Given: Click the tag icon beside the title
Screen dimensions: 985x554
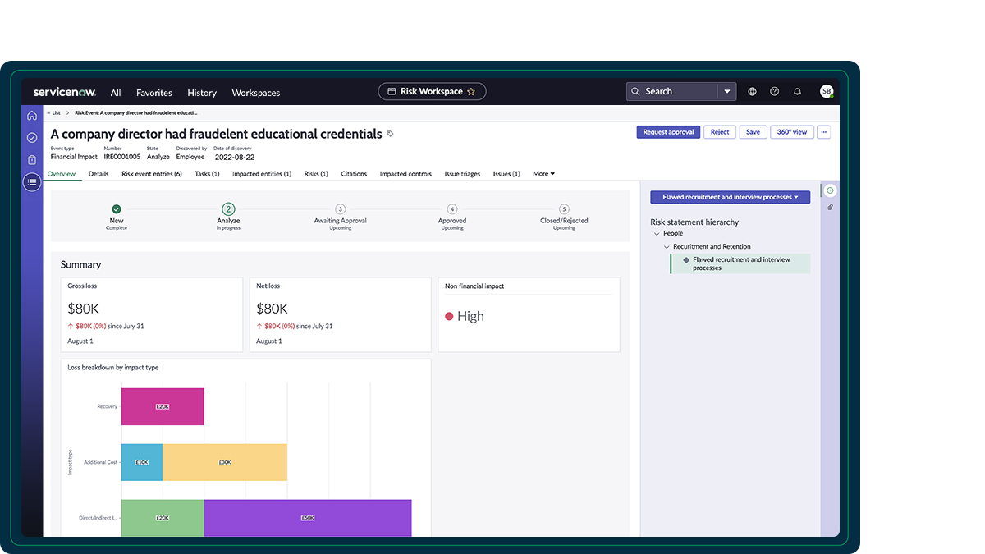Looking at the screenshot, I should click(391, 134).
